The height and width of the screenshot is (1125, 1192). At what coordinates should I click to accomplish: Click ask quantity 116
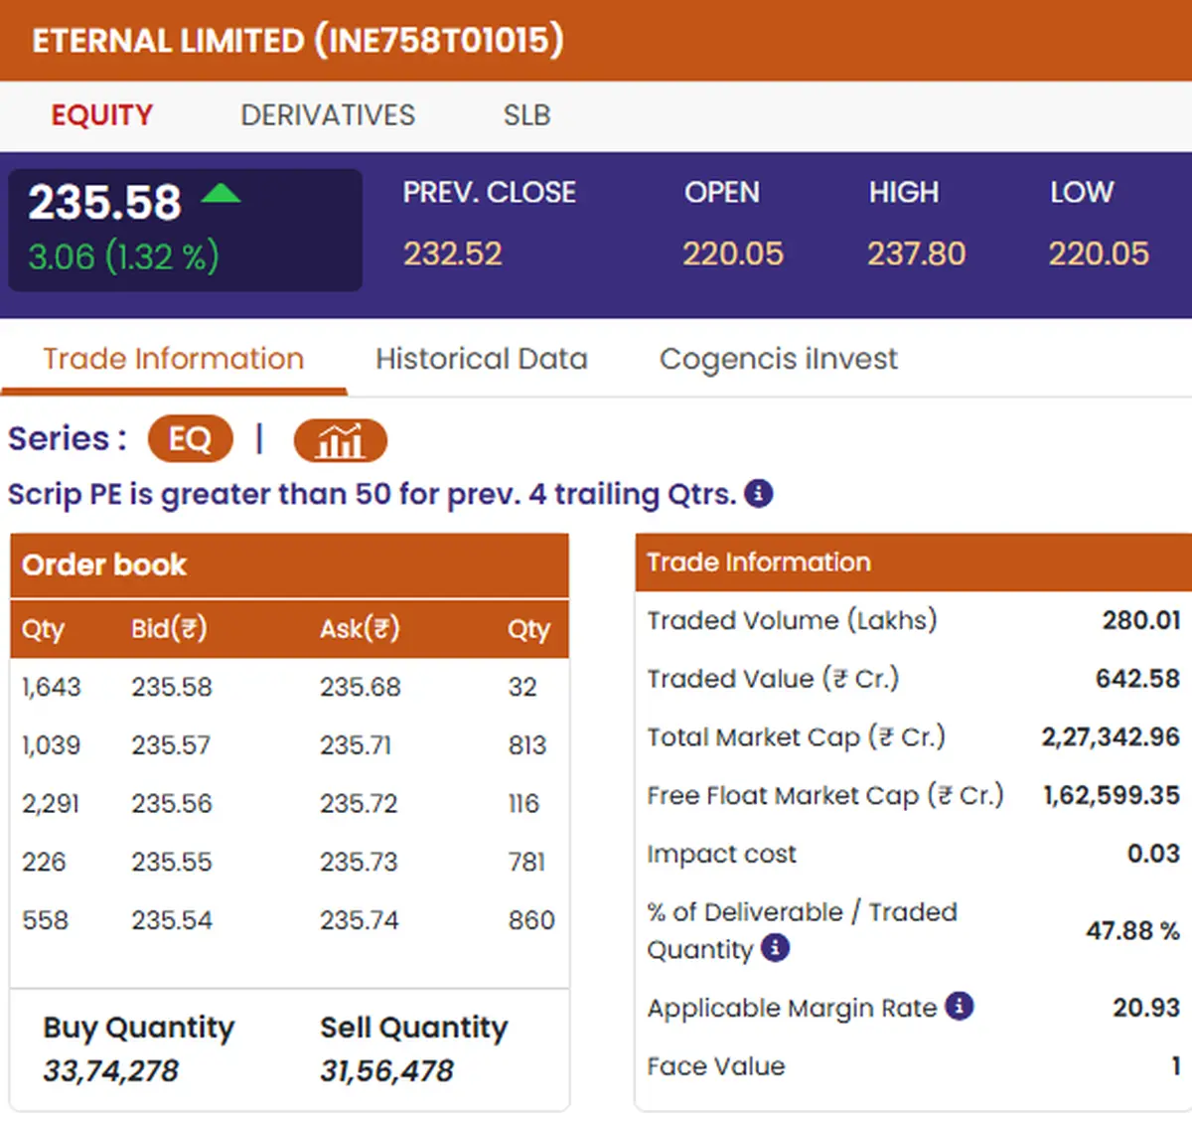point(523,804)
